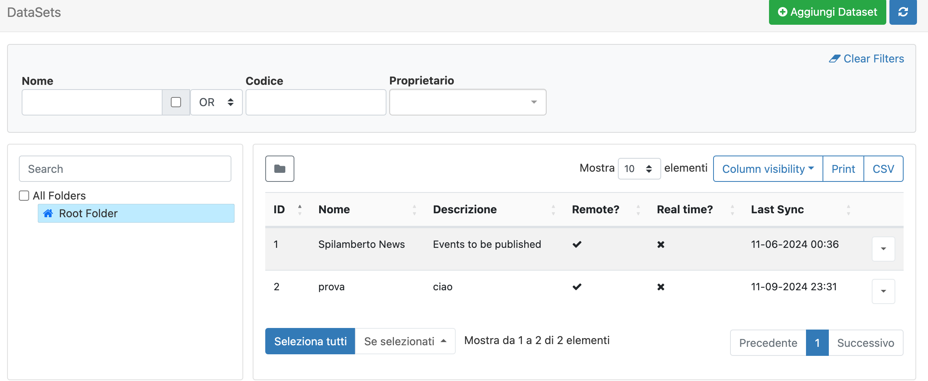Viewport: 928px width, 381px height.
Task: Open the OR logic selector
Action: tap(216, 102)
